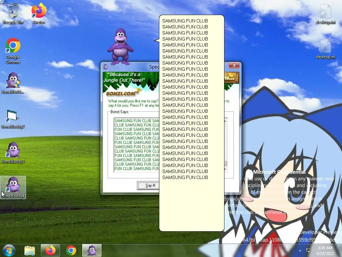Click into the Bonzi Says text box
The image size is (342, 257).
pyautogui.click(x=137, y=145)
